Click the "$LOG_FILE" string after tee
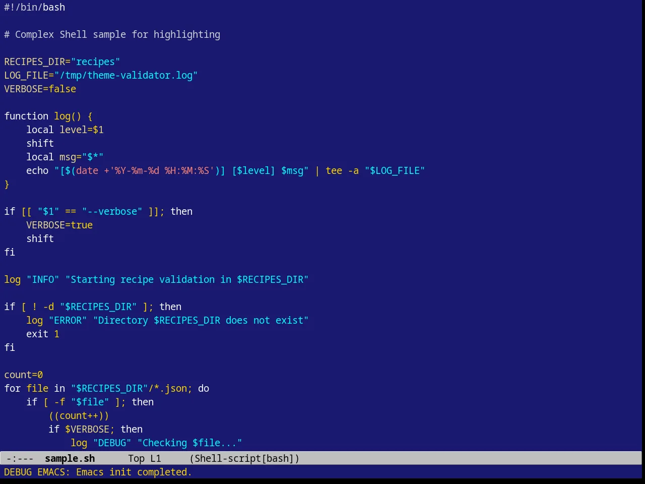 click(x=395, y=170)
